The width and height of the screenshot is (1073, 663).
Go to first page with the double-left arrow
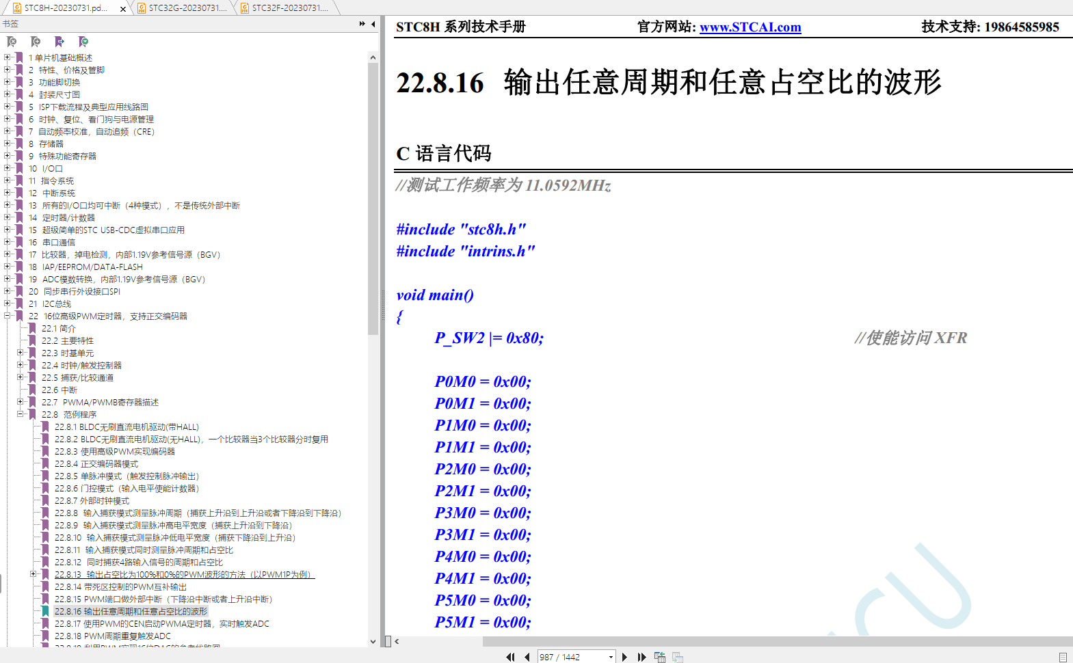[x=510, y=657]
